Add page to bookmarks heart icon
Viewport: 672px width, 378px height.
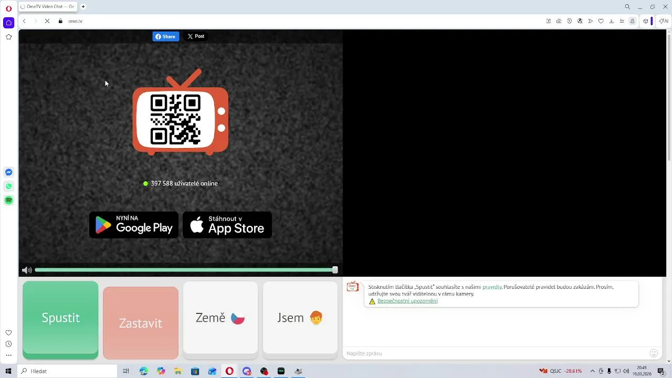601,21
